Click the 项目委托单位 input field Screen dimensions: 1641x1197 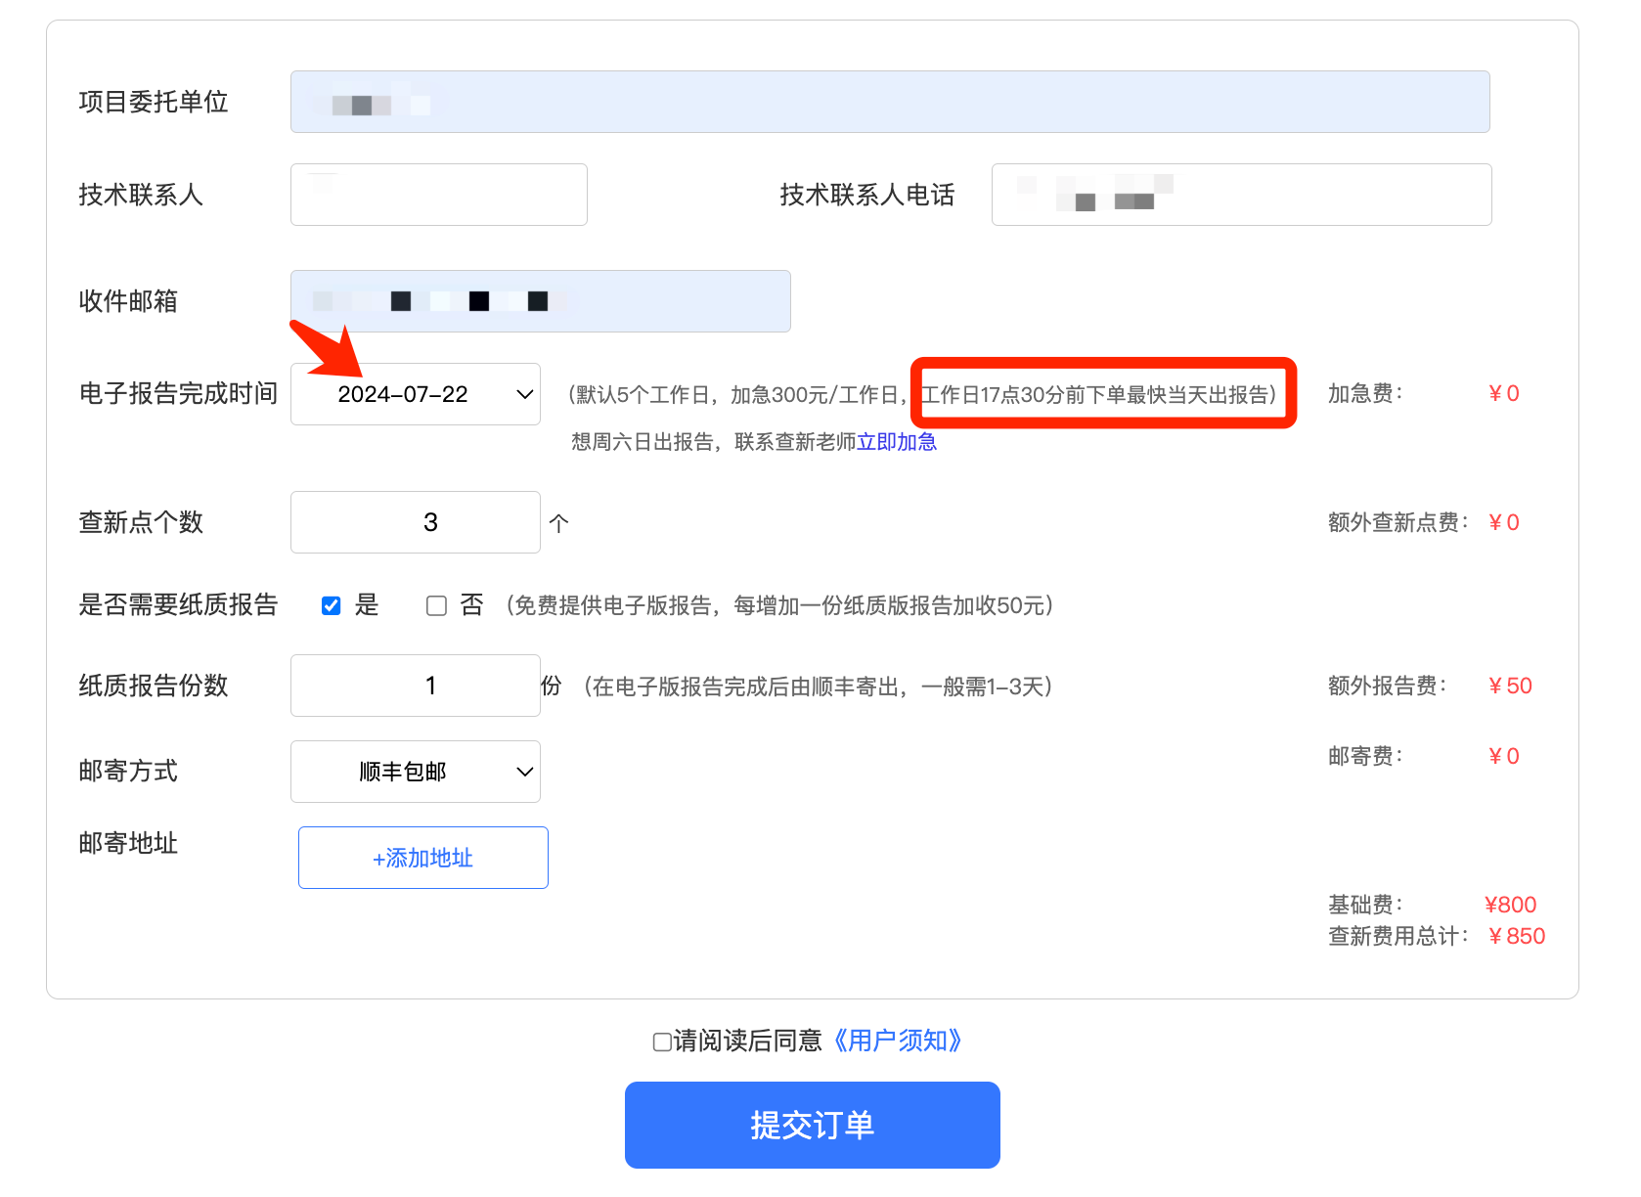(890, 102)
